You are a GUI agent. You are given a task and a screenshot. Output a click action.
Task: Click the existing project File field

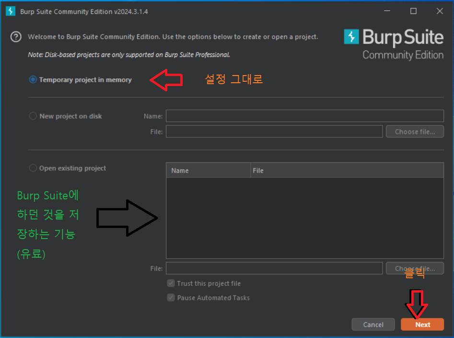(x=274, y=268)
